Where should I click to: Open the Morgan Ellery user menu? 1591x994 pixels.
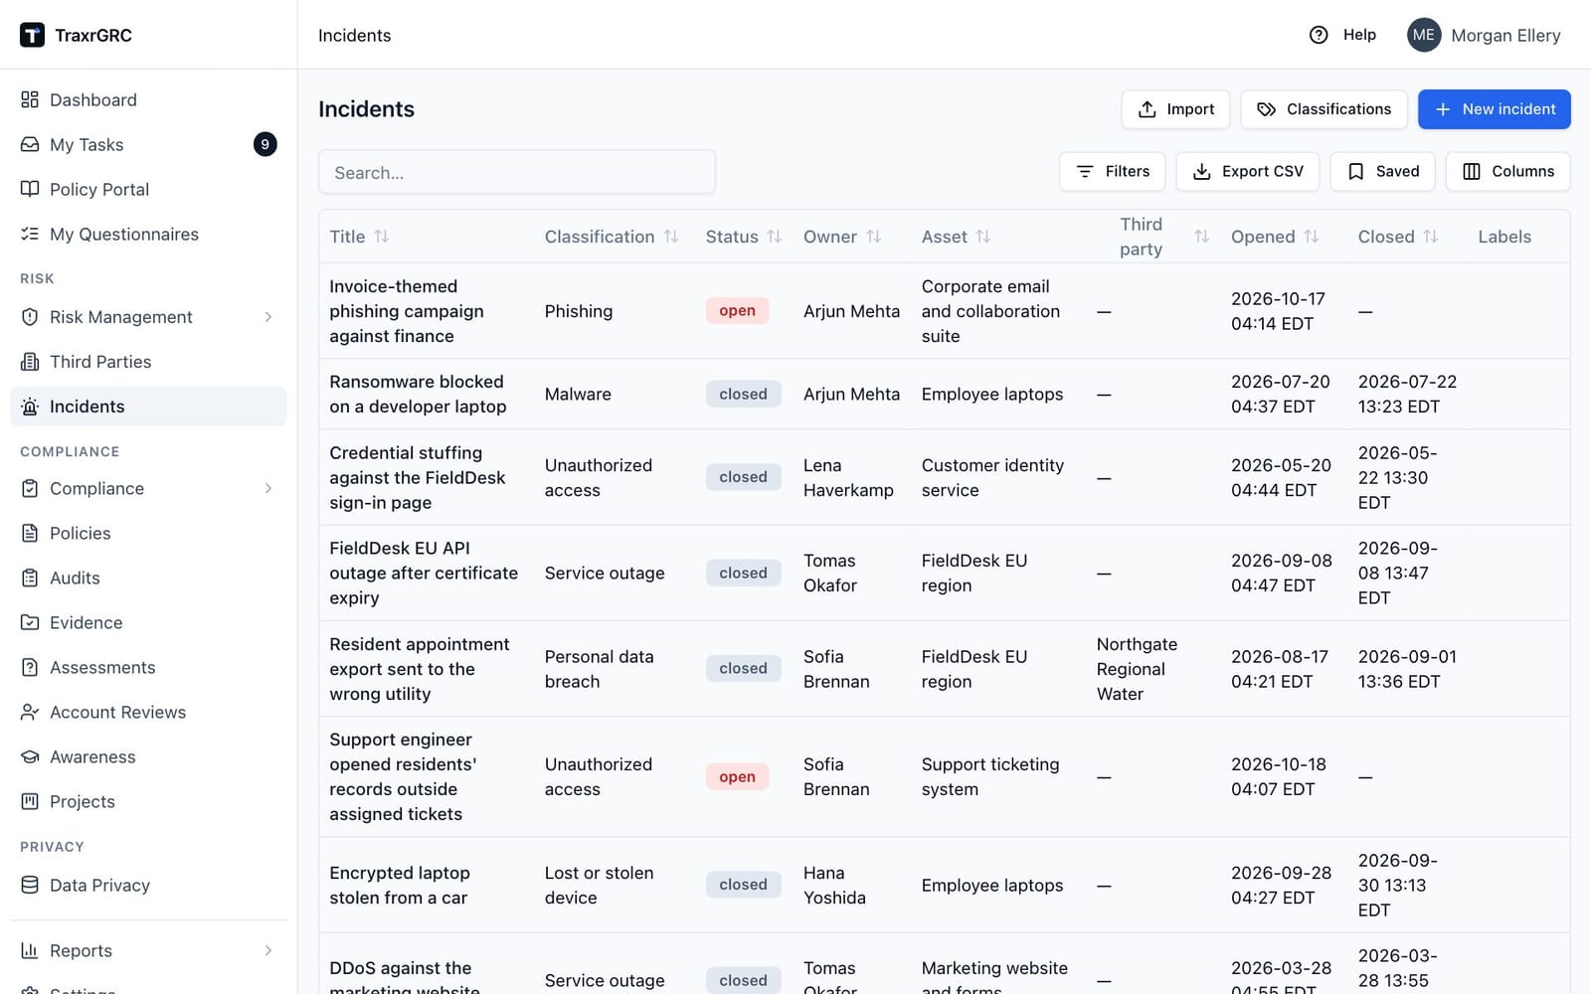click(x=1484, y=35)
